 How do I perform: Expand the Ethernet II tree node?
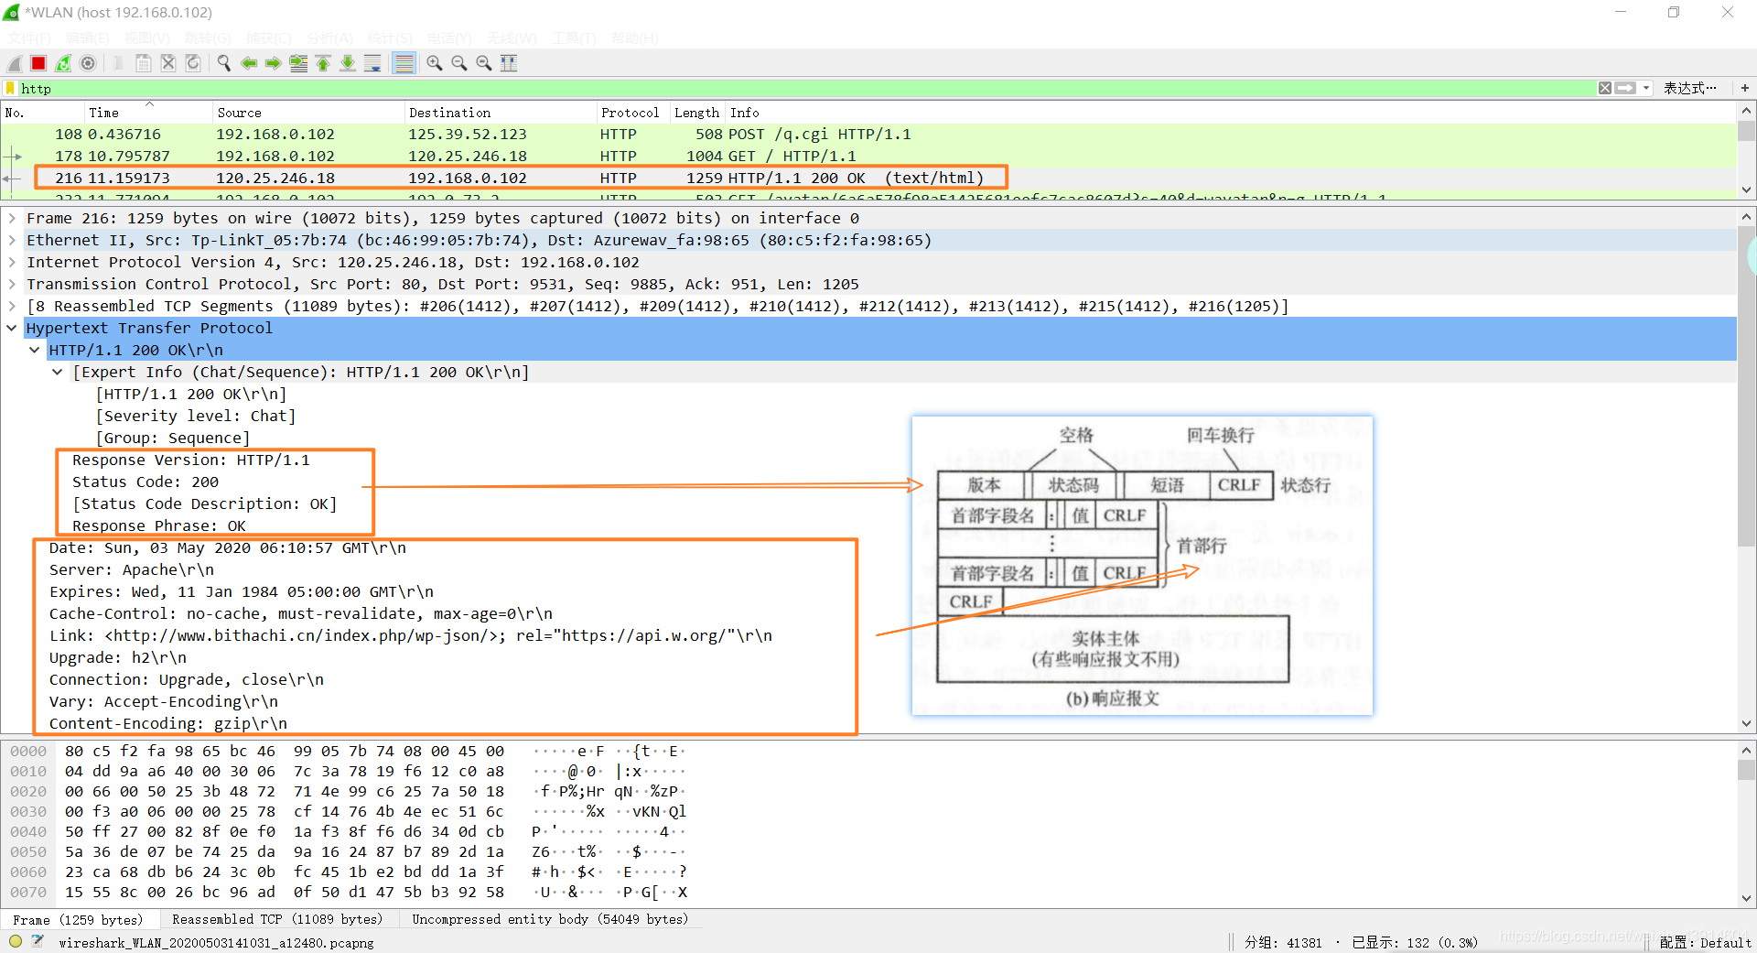point(11,241)
